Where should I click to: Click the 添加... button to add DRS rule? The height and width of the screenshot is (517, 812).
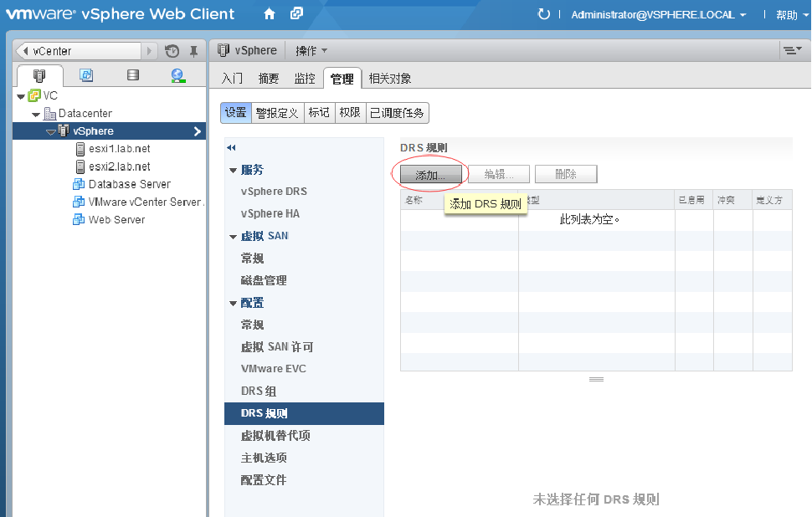[x=431, y=174]
